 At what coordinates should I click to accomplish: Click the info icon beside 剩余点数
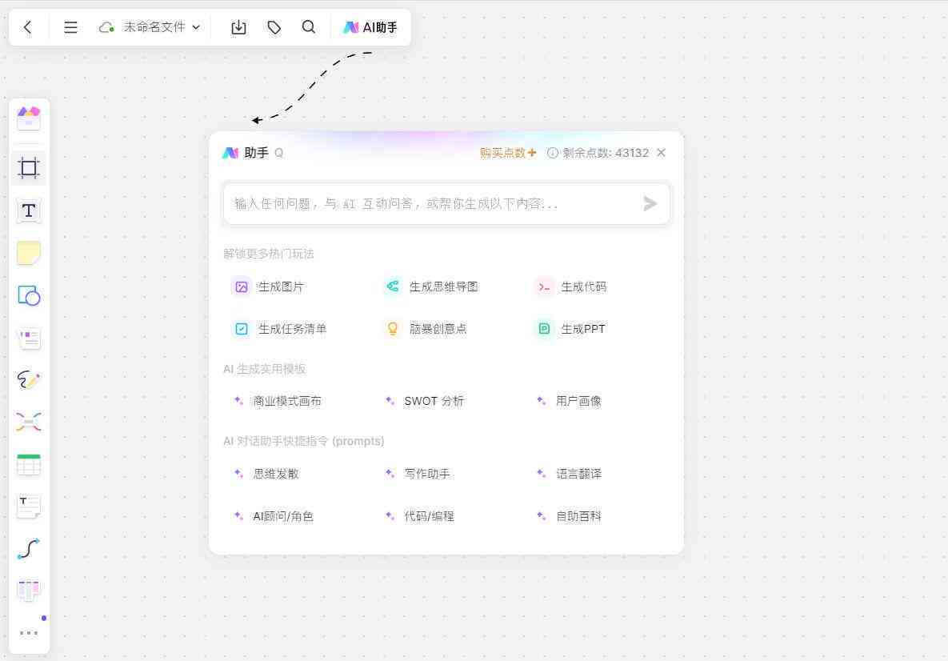553,153
